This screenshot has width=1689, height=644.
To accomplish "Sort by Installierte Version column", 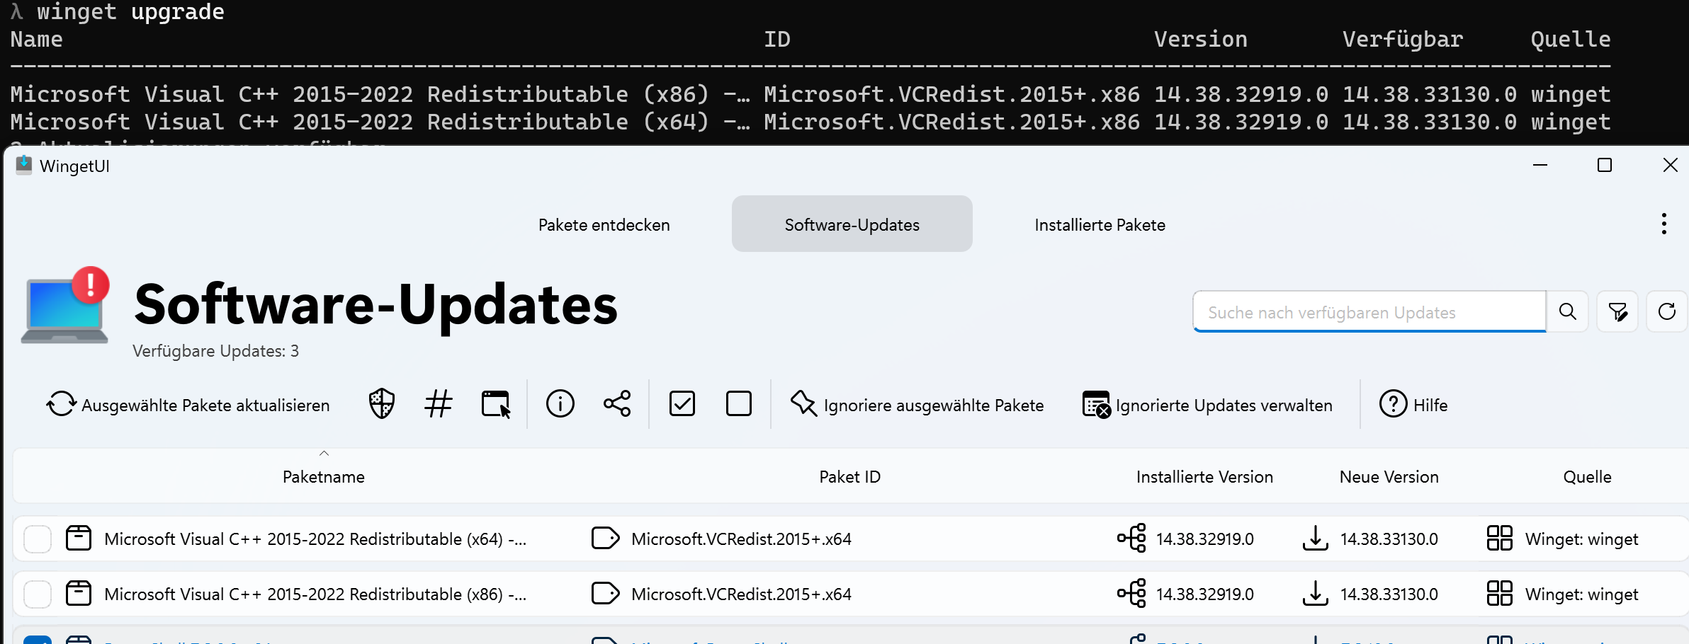I will tap(1204, 476).
